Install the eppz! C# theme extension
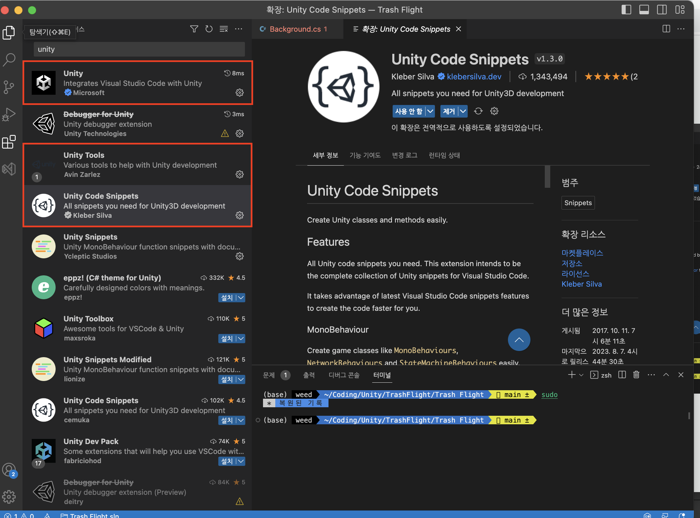The height and width of the screenshot is (518, 700). point(227,298)
